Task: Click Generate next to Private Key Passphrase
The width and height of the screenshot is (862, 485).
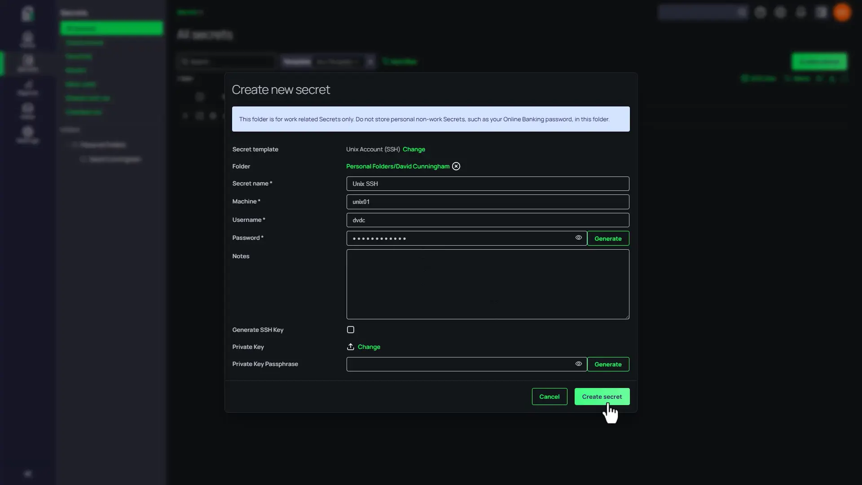Action: 608,364
